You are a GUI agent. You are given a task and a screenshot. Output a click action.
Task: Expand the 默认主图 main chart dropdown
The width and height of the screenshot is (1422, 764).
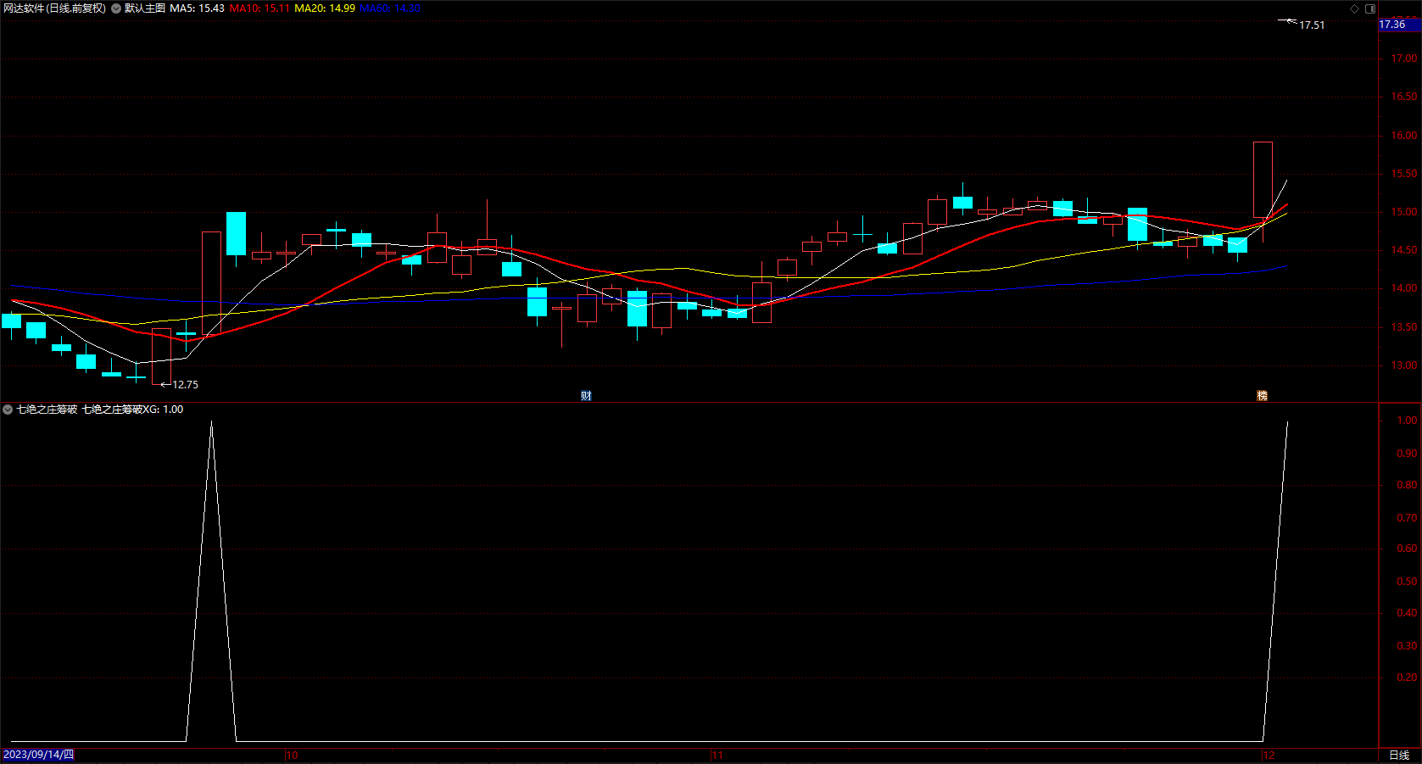pyautogui.click(x=116, y=8)
